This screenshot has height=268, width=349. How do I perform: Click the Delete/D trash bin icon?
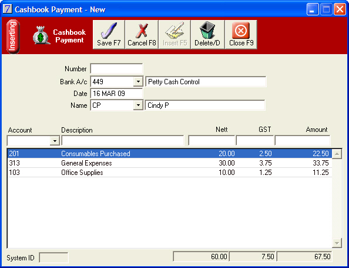(x=207, y=31)
